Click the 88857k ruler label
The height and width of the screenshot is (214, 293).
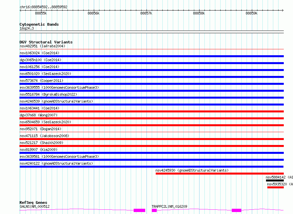tap(146, 13)
